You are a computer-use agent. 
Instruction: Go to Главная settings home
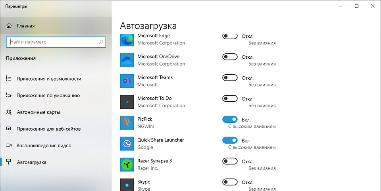[x=56, y=26]
